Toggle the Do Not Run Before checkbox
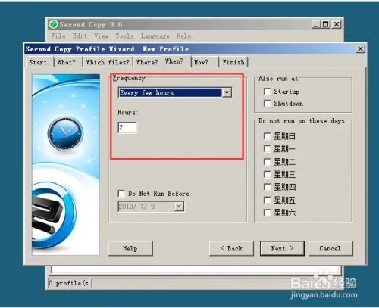The width and height of the screenshot is (379, 308). 121,194
